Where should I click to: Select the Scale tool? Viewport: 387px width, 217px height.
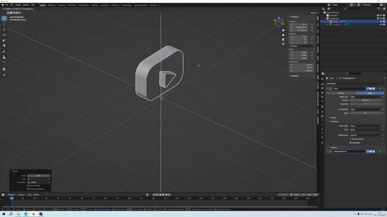[4, 40]
